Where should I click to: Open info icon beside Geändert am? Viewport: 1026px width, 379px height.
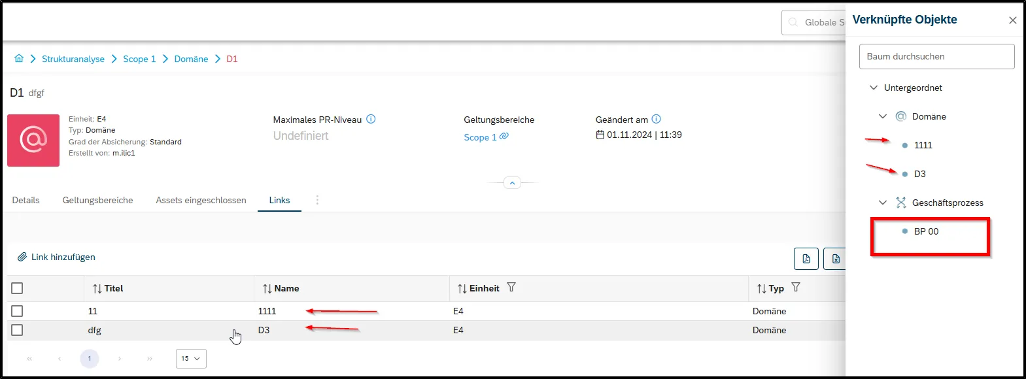click(657, 119)
